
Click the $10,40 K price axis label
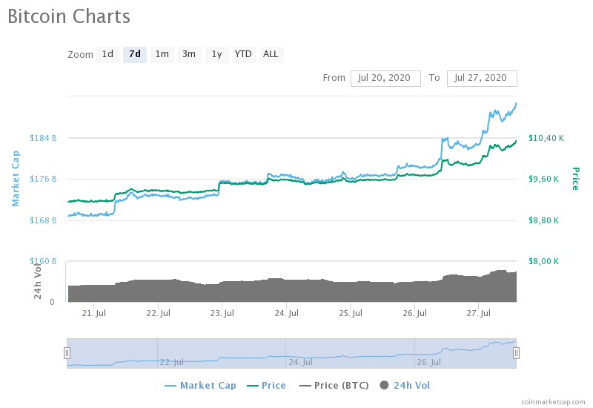[x=546, y=138]
